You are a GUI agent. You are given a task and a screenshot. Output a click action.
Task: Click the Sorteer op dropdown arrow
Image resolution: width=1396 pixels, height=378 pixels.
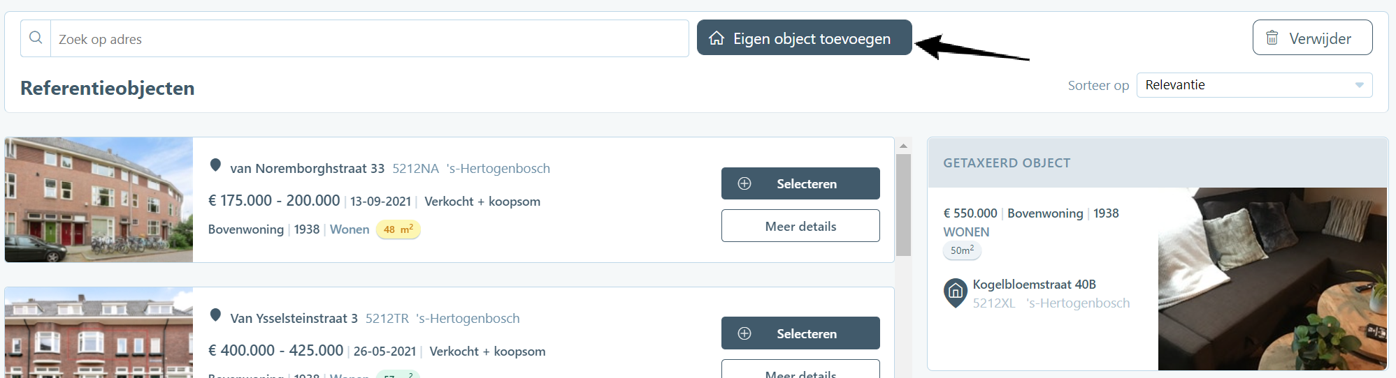[1359, 85]
